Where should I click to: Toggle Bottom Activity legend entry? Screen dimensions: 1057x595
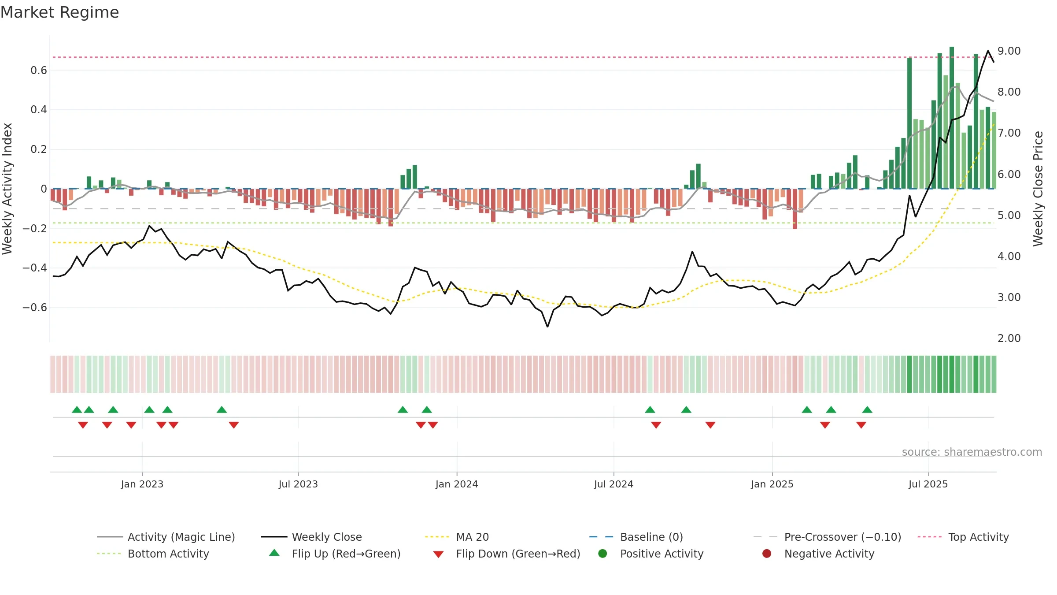(x=153, y=554)
